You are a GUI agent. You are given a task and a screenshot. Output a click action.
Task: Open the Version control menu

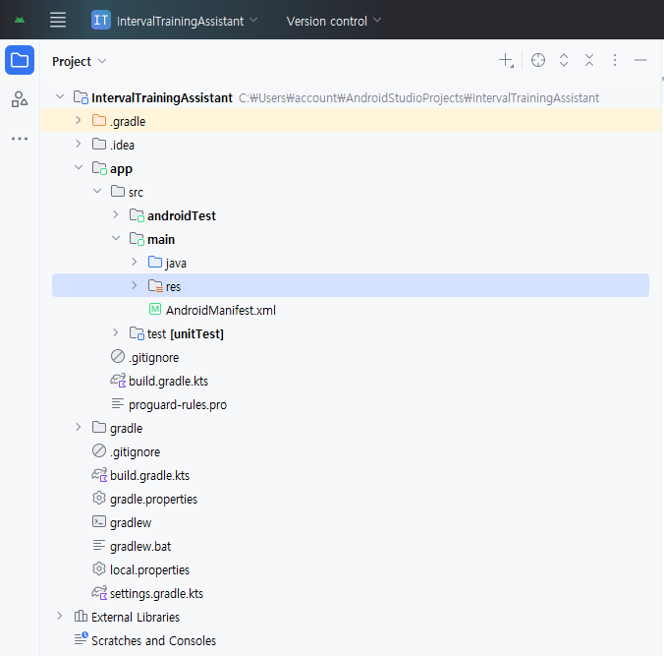point(334,21)
